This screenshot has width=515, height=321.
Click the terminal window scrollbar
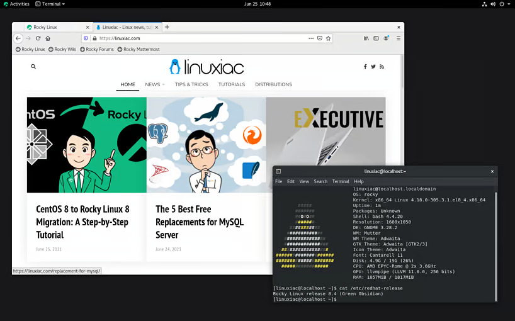(x=495, y=246)
